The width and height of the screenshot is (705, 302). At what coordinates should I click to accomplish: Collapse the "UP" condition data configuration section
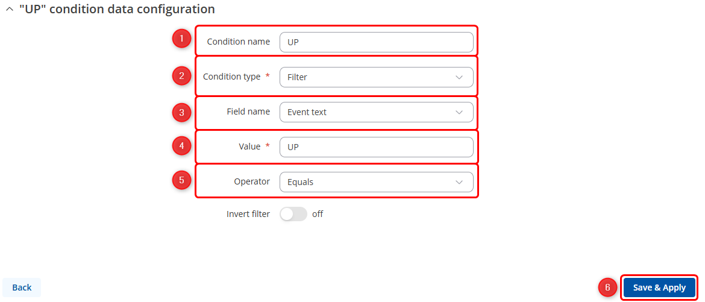pos(9,10)
